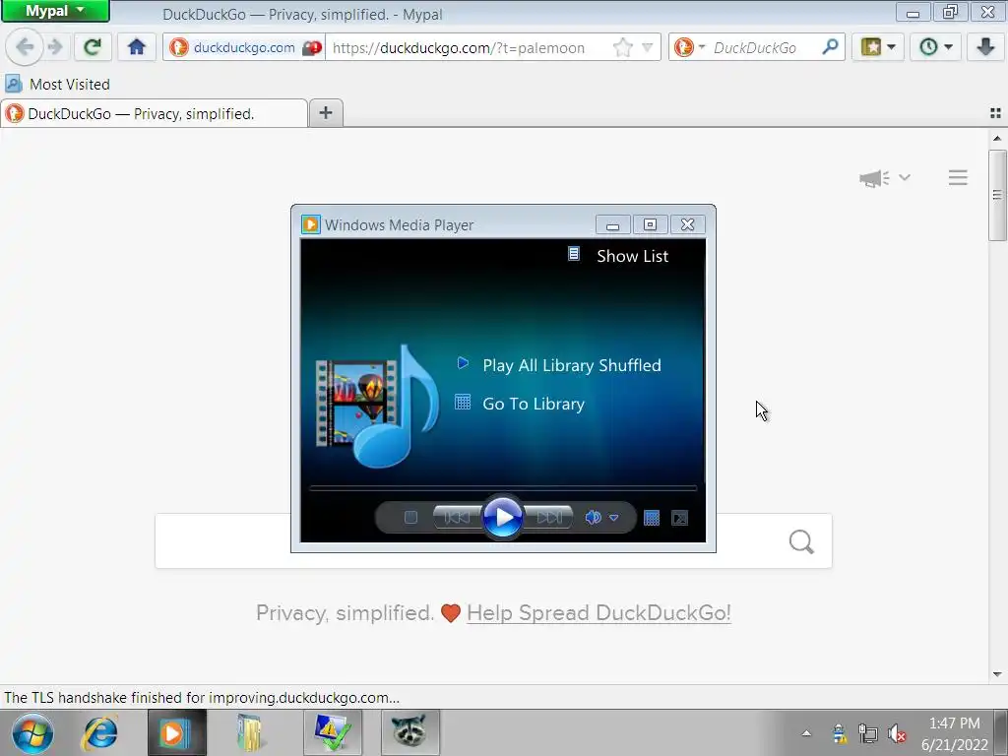
Task: Open the Windows Start menu
Action: tap(32, 732)
